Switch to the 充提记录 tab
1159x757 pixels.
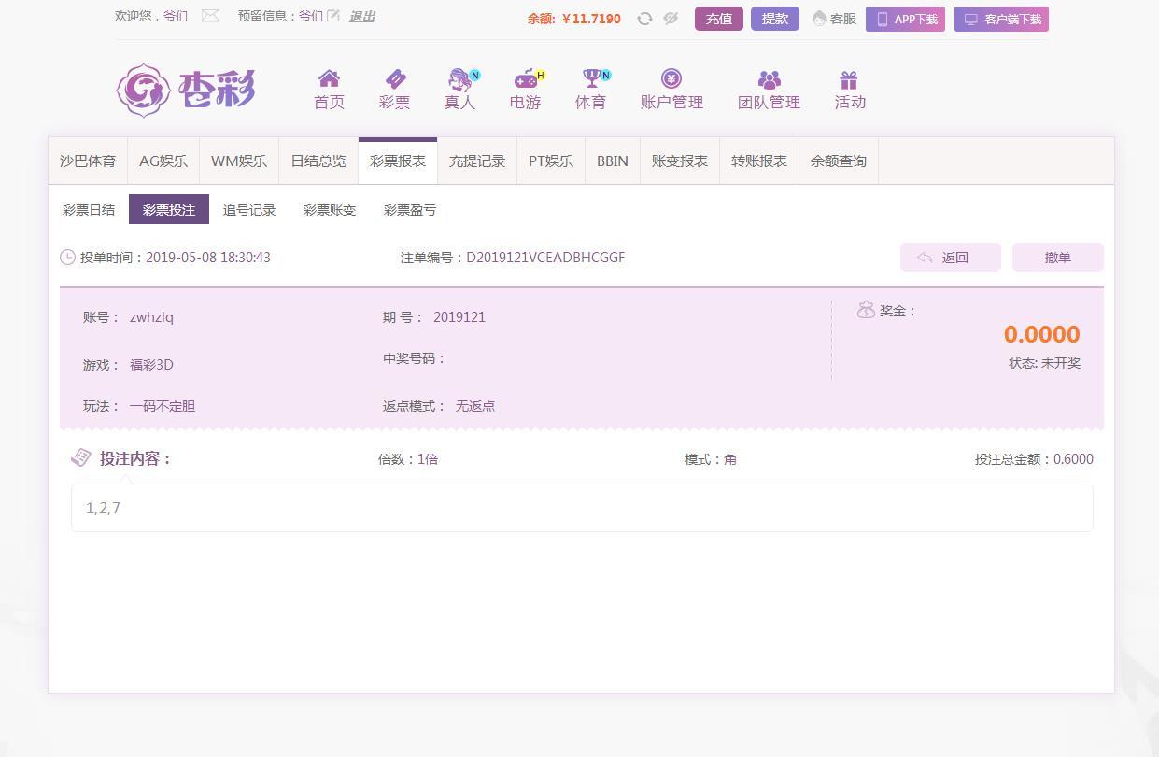(x=476, y=161)
